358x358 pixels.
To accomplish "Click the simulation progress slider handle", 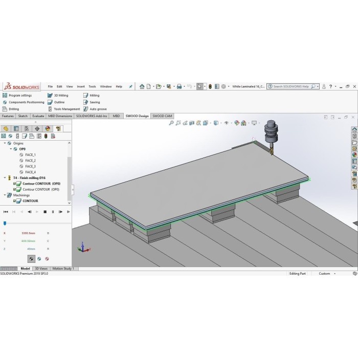I will [x=5, y=223].
